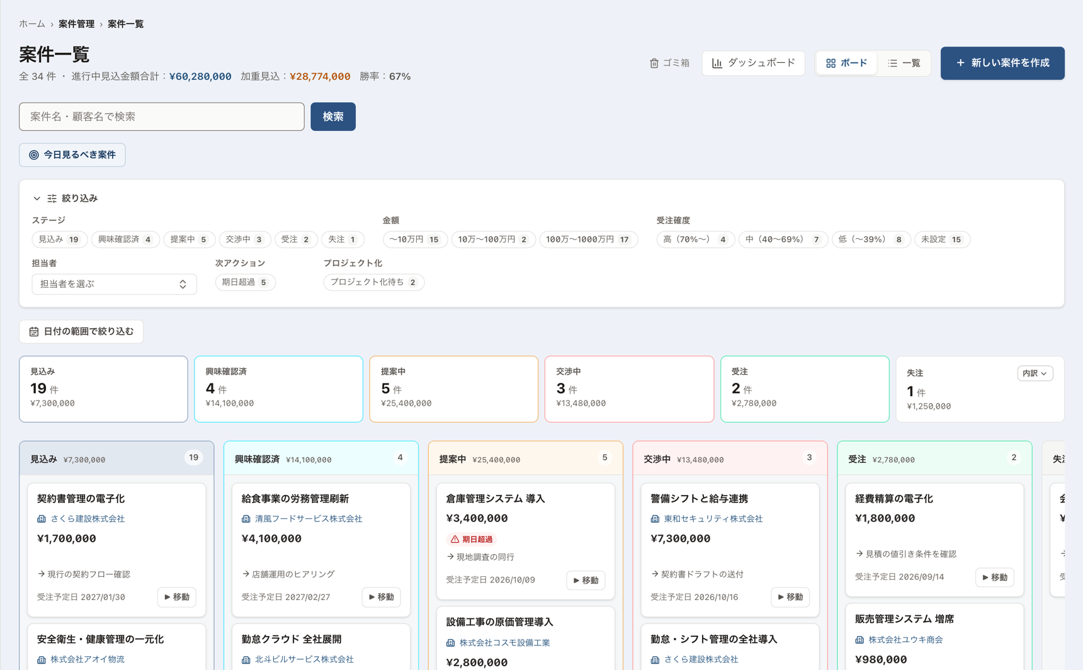Open the さくら建設株式会社 link on 契約書管理の電子化
Screen dimensions: 1083x670
point(81,519)
